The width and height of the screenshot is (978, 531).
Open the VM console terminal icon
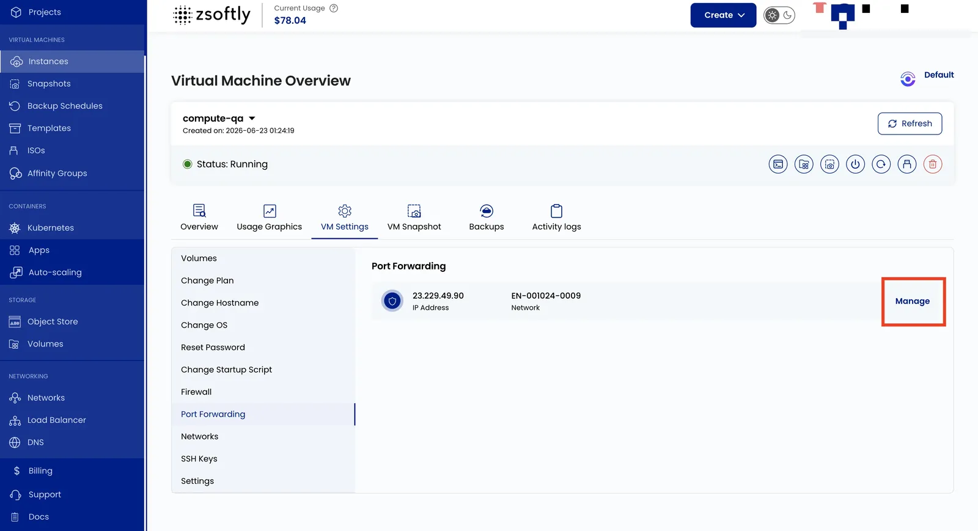pos(778,164)
